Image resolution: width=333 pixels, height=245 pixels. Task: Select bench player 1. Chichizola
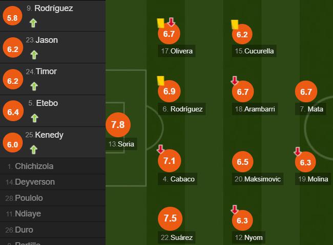tap(53, 166)
